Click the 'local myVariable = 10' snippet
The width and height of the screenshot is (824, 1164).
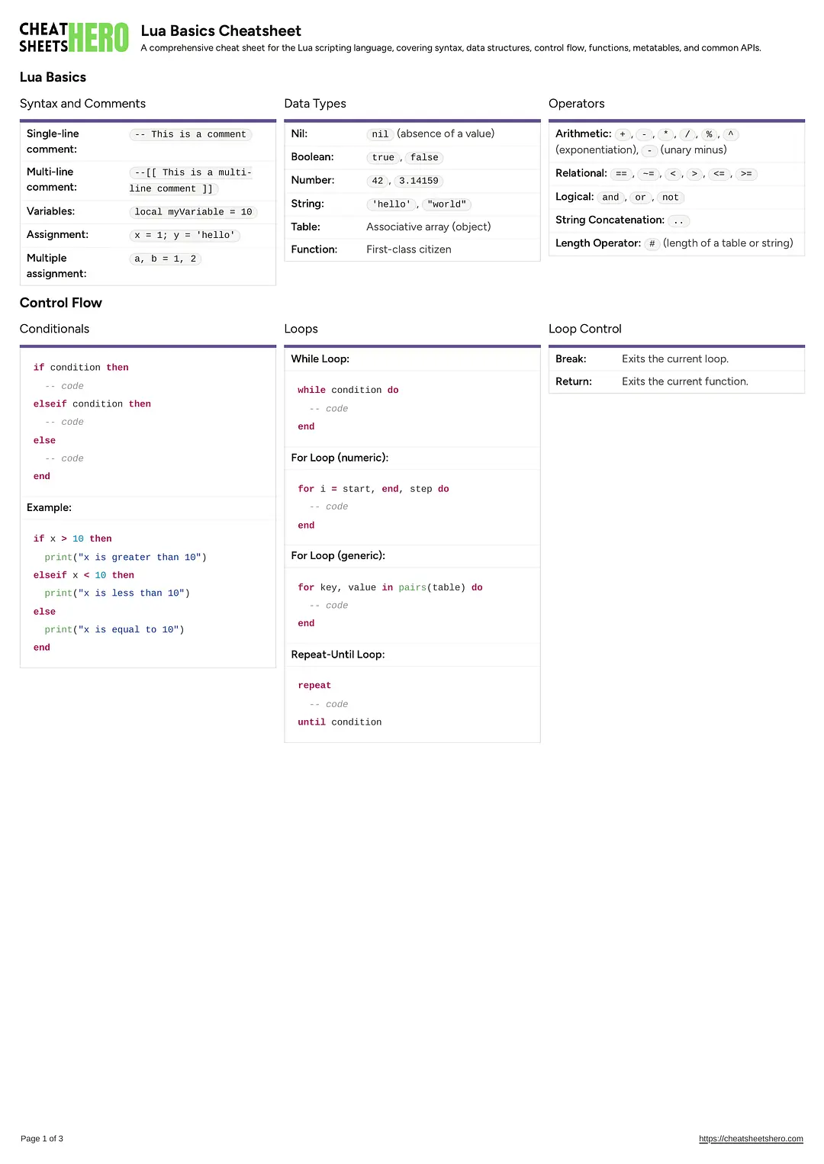point(194,212)
